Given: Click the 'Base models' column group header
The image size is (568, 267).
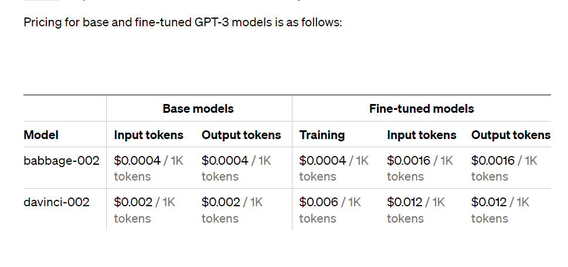Looking at the screenshot, I should (x=198, y=109).
